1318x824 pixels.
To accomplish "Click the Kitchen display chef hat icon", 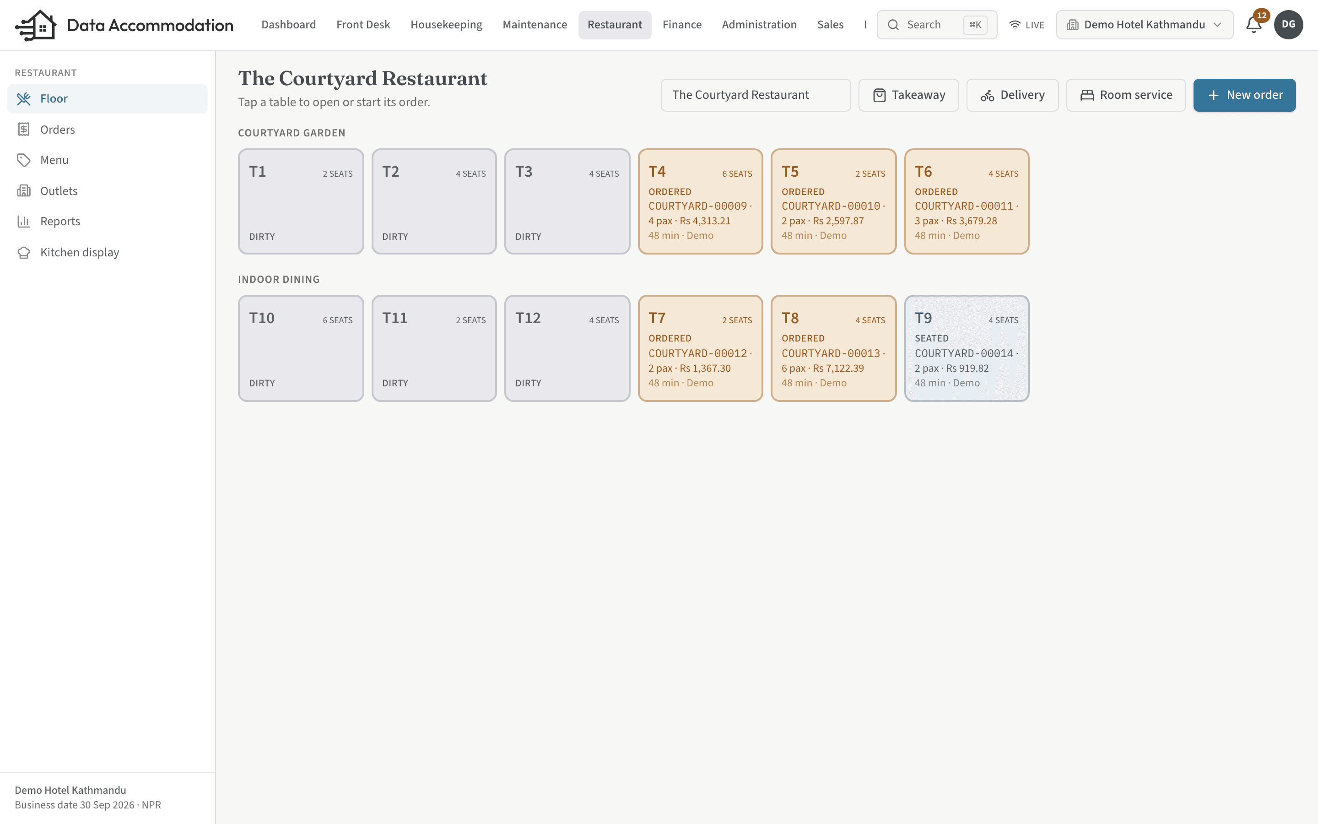I will point(23,252).
